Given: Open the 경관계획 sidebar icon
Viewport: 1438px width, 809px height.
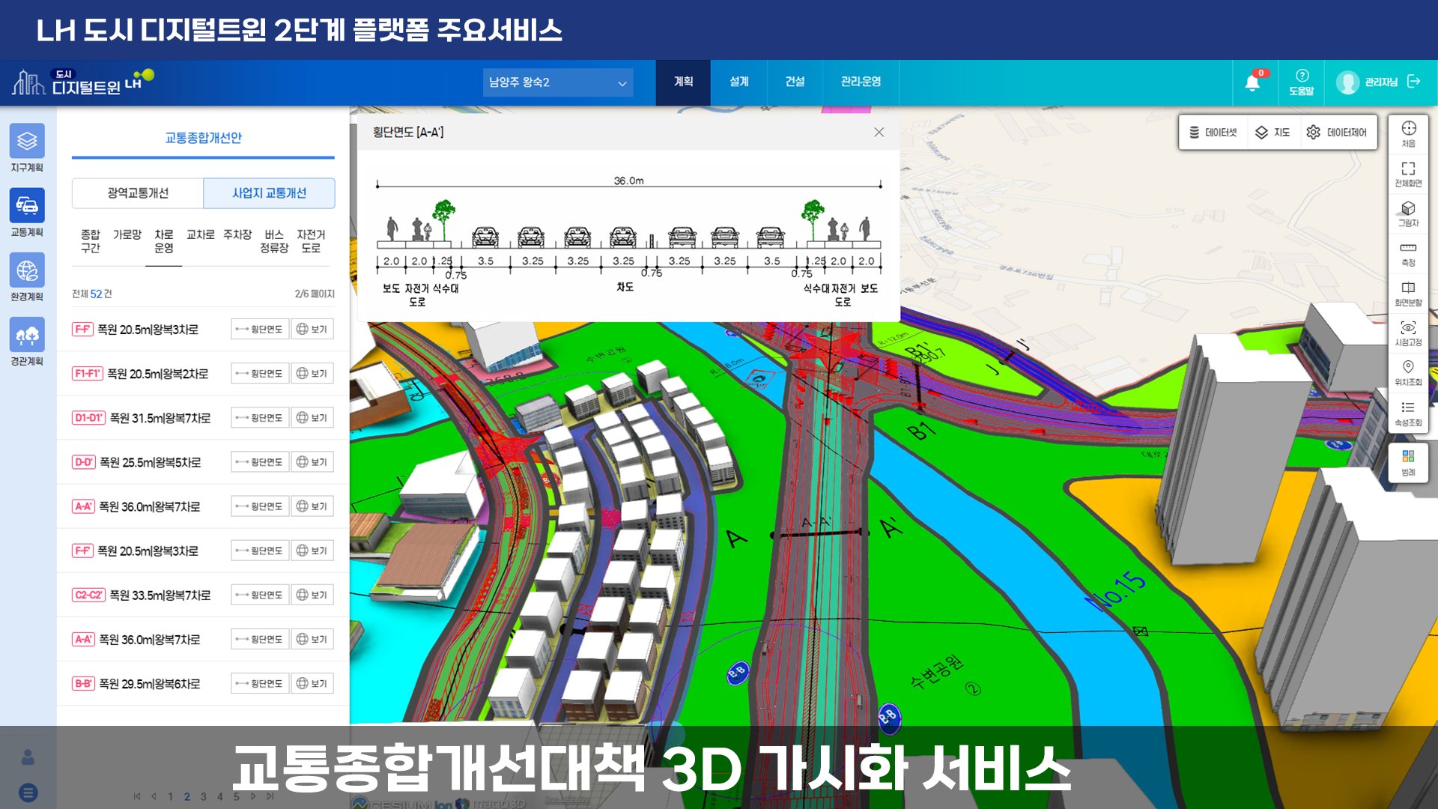Looking at the screenshot, I should tap(27, 335).
